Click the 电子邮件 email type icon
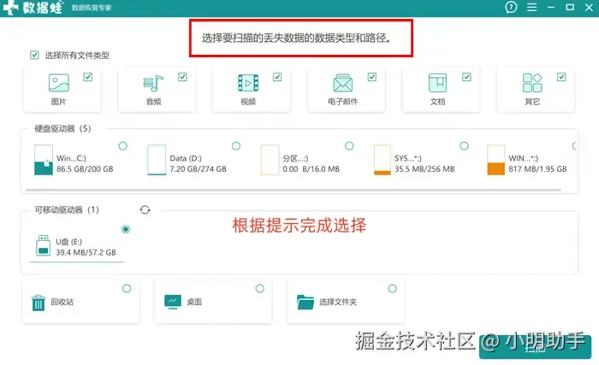The height and width of the screenshot is (365, 599). (342, 83)
